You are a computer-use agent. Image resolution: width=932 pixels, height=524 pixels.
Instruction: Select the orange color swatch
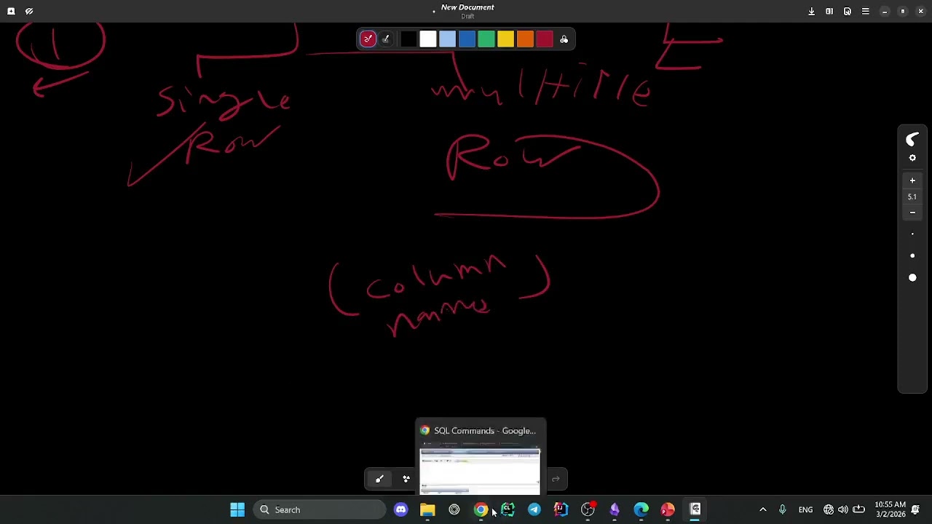click(525, 39)
